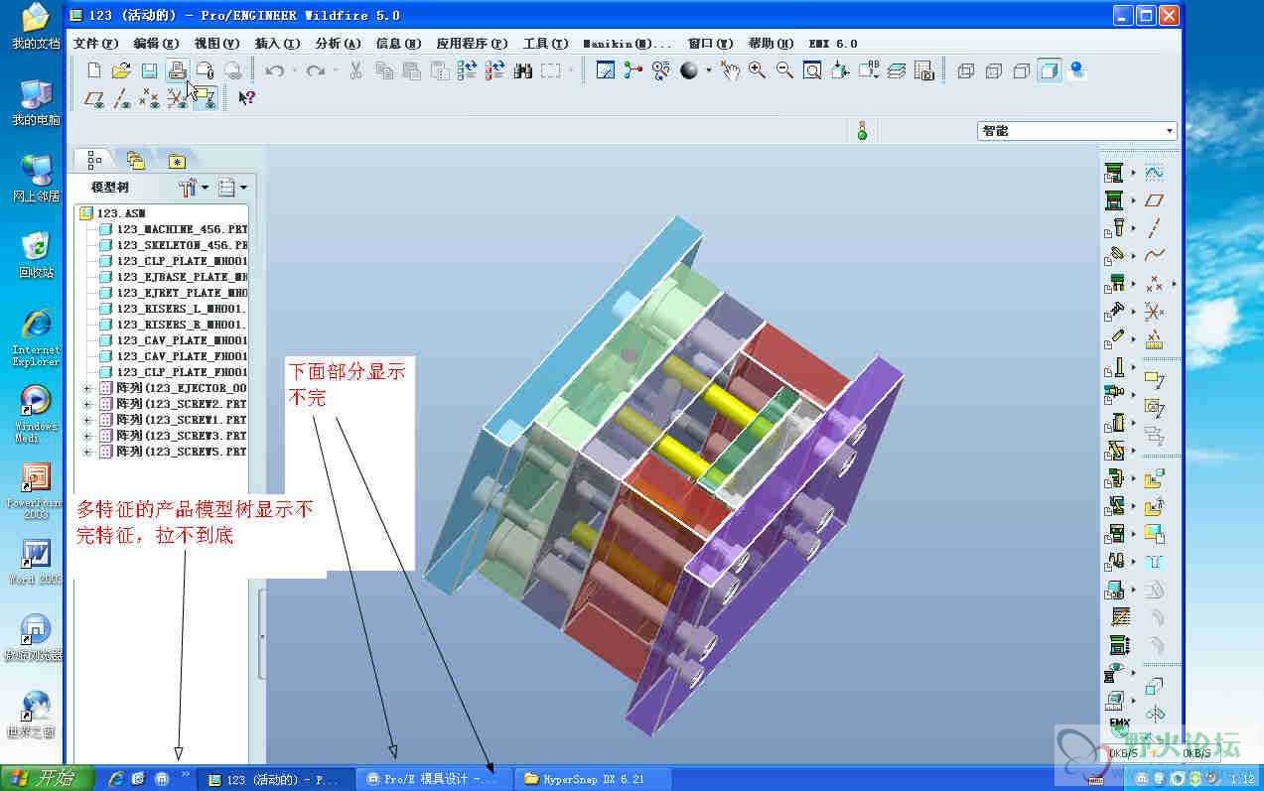This screenshot has height=791, width=1264.
Task: Switch display to Hidden Line mode
Action: [993, 70]
